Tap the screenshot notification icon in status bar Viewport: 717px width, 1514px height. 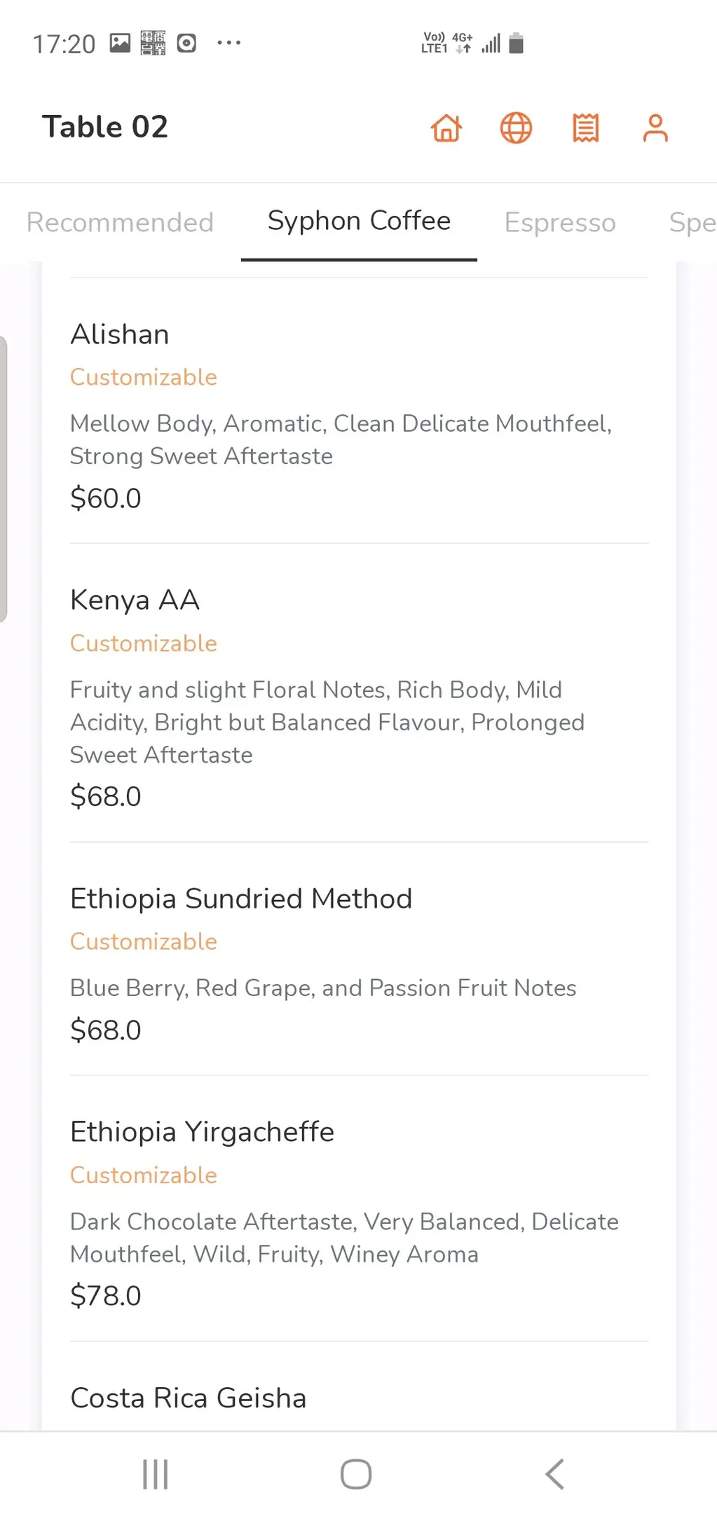(x=186, y=43)
